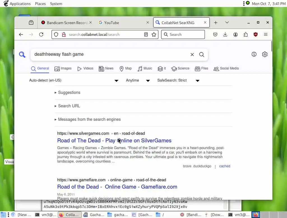
Task: Open the Places menu
Action: [40, 4]
